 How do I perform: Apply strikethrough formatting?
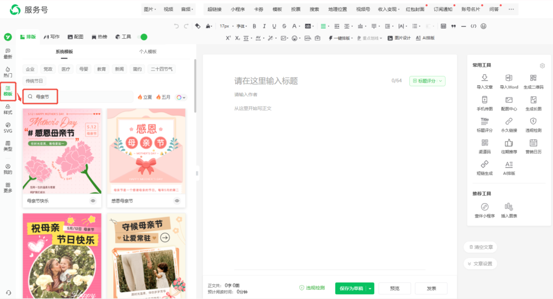pos(284,26)
